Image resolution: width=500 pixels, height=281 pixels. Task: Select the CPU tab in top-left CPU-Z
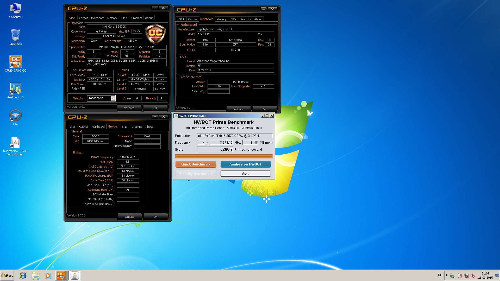[x=72, y=18]
